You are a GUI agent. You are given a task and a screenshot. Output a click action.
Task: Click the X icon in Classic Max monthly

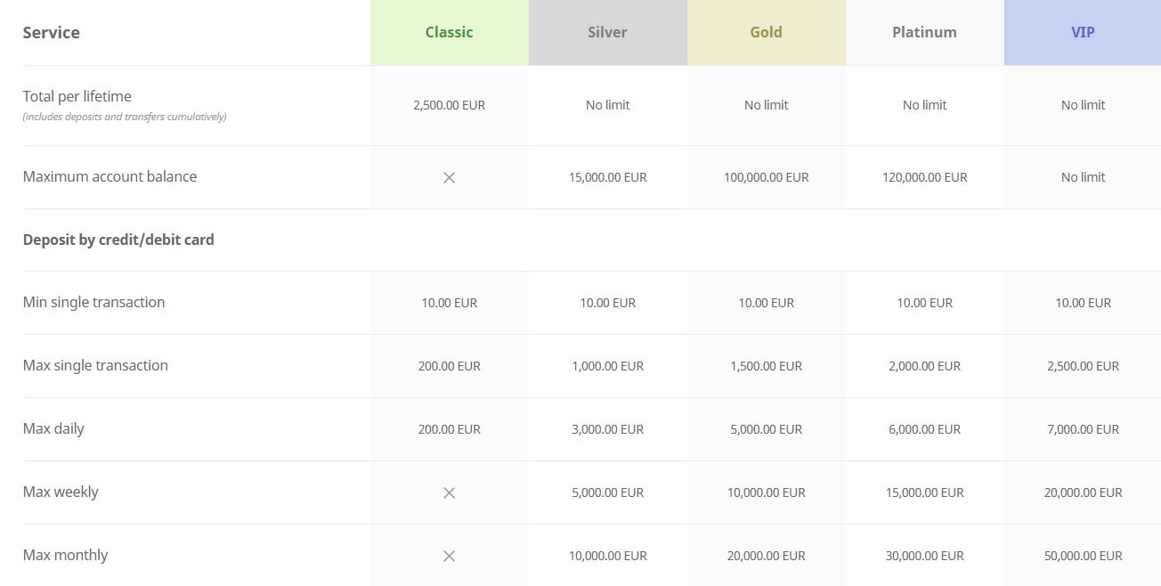(x=449, y=556)
